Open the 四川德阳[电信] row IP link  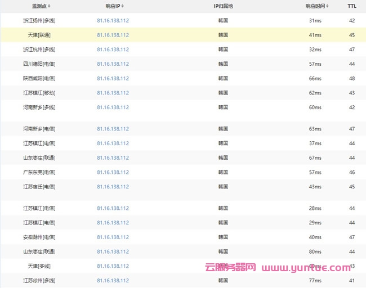(x=113, y=64)
